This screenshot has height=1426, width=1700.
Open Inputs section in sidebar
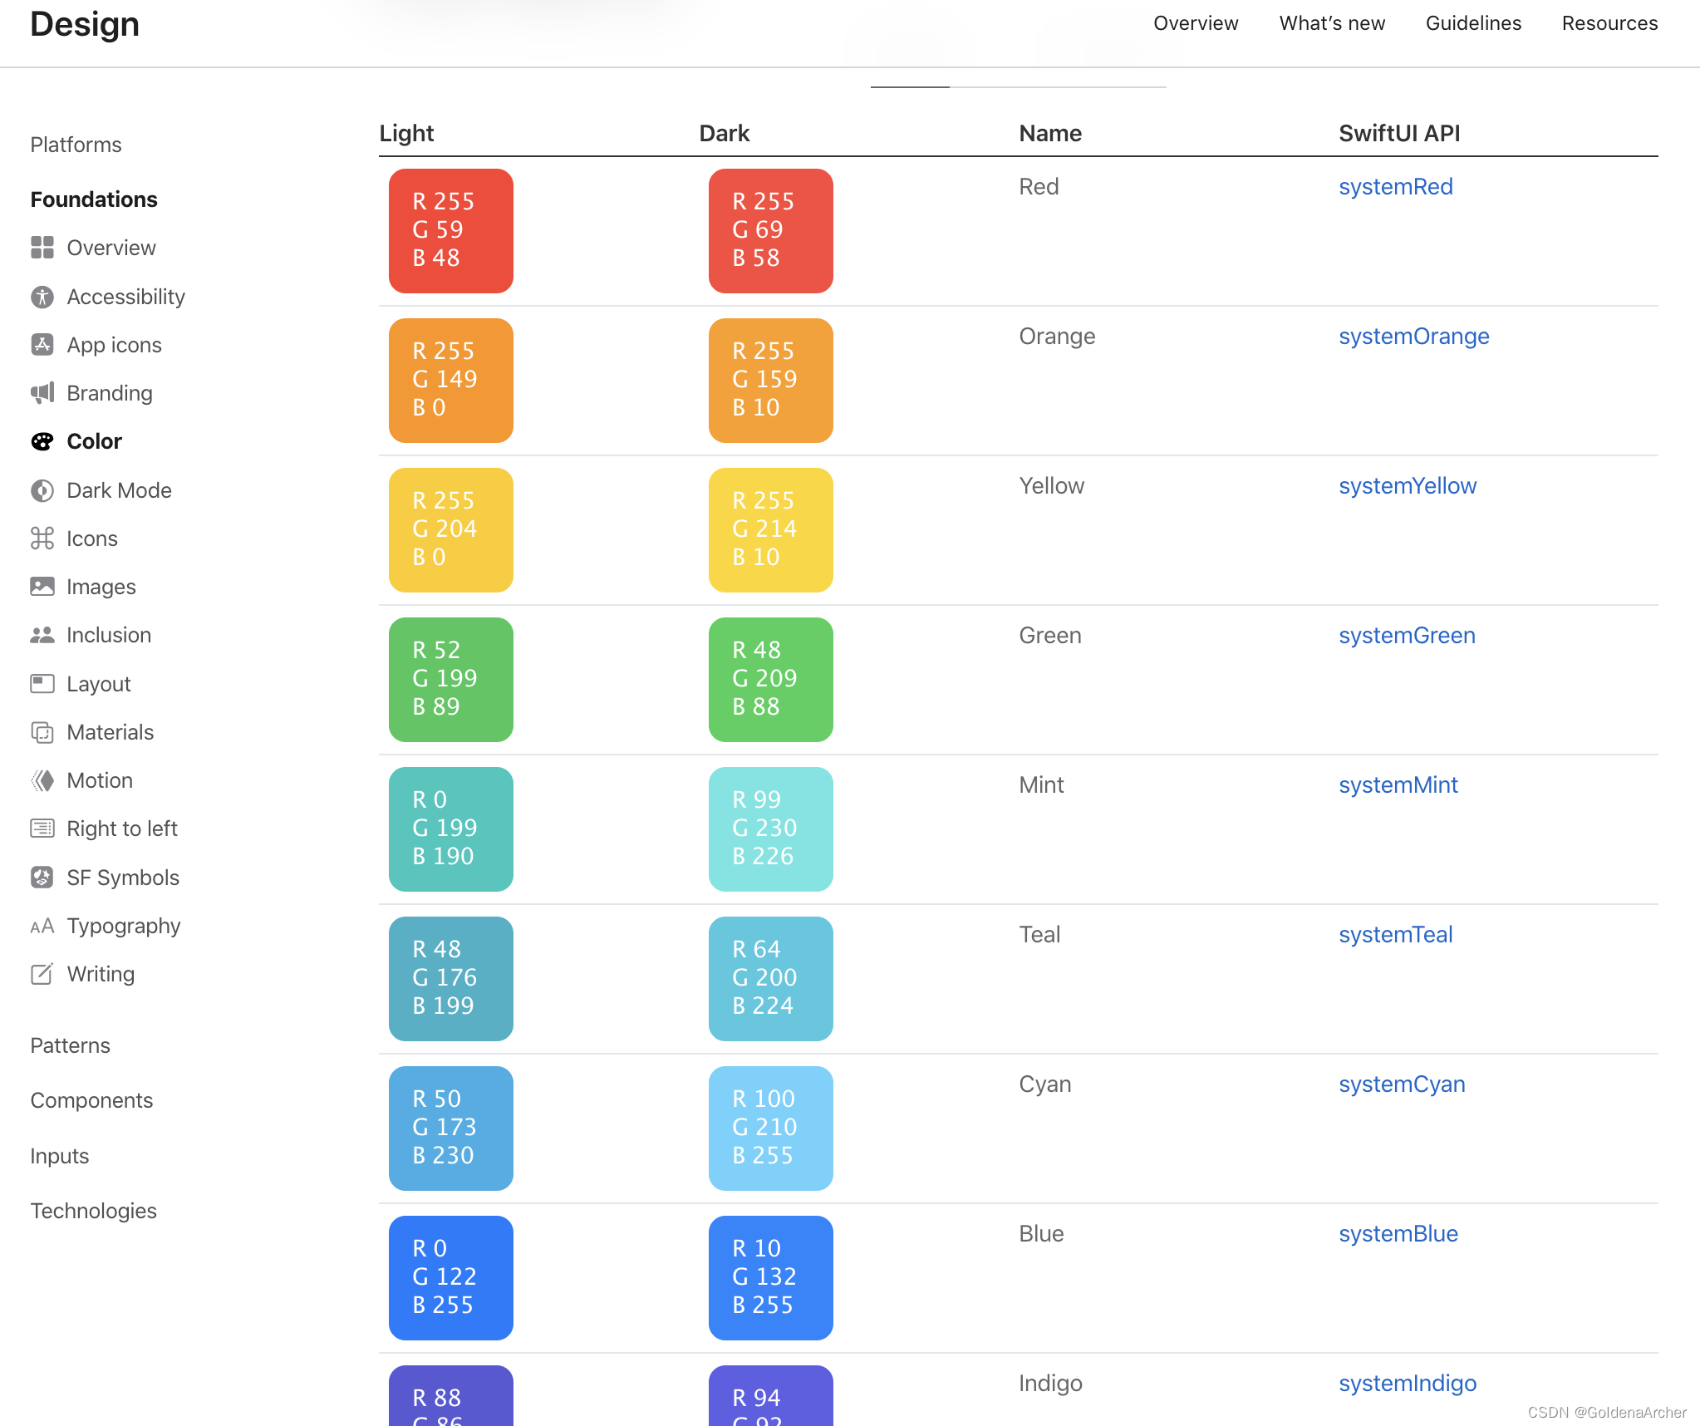(x=60, y=1156)
